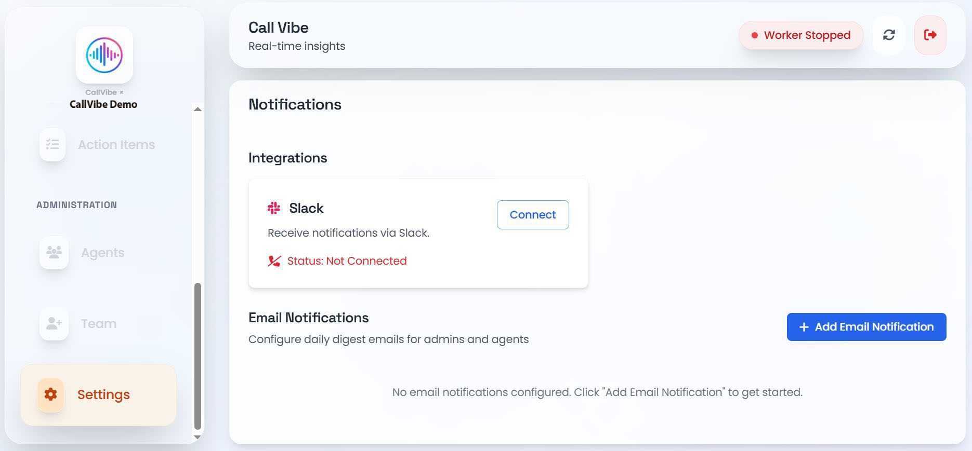Connect the Slack integration
The image size is (972, 451).
coord(533,215)
